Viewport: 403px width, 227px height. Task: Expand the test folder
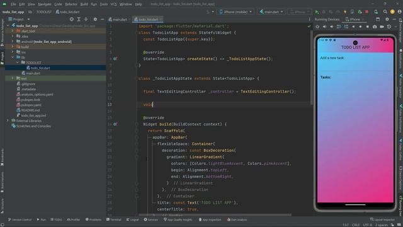point(13,78)
